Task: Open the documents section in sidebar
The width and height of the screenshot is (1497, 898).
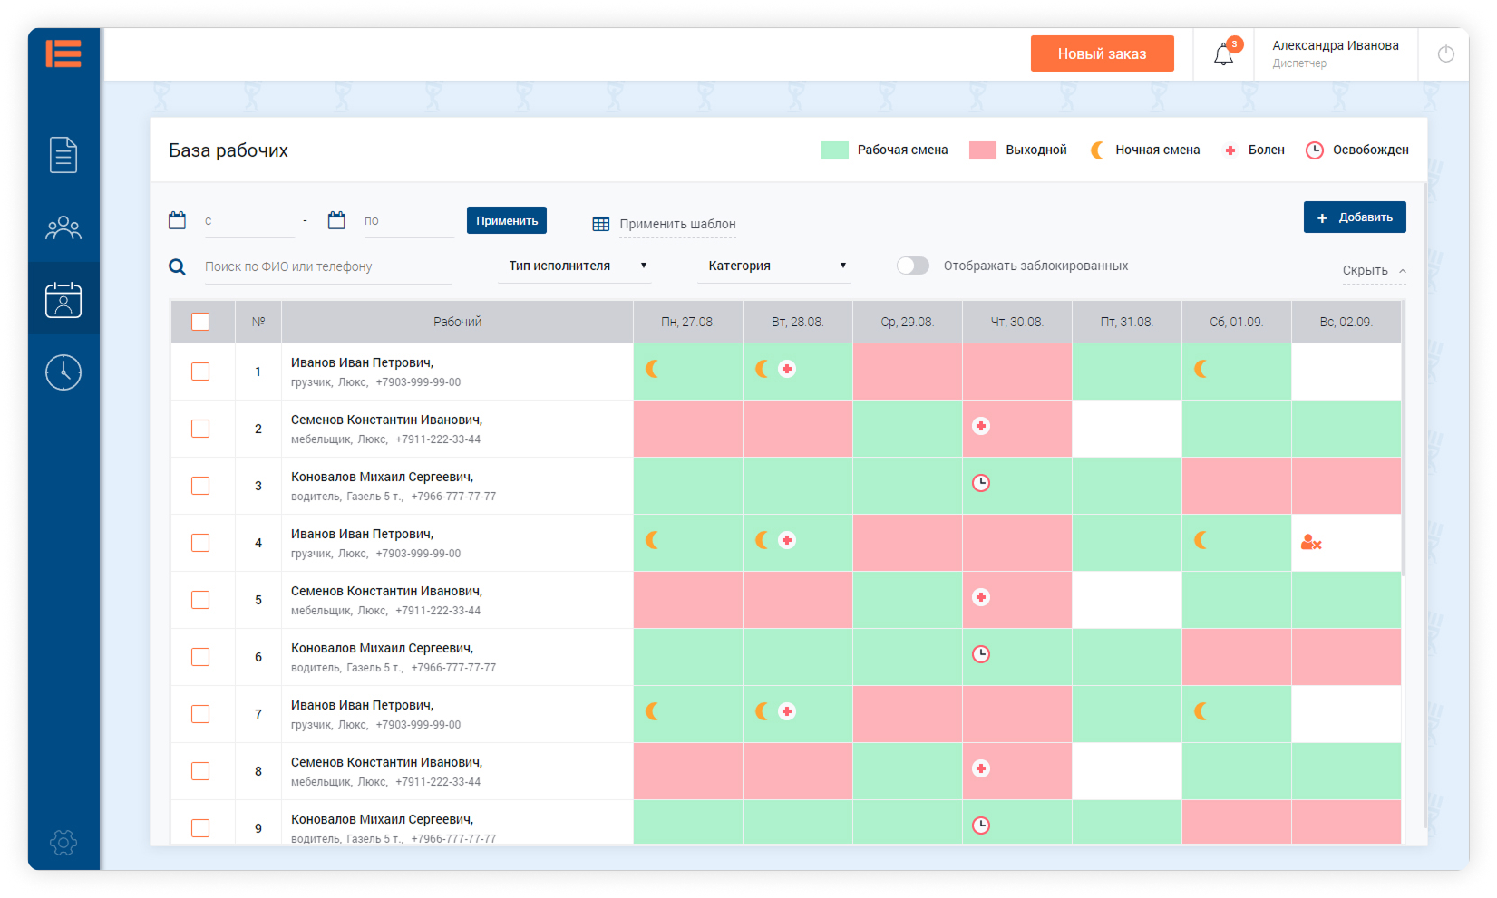Action: 63,155
